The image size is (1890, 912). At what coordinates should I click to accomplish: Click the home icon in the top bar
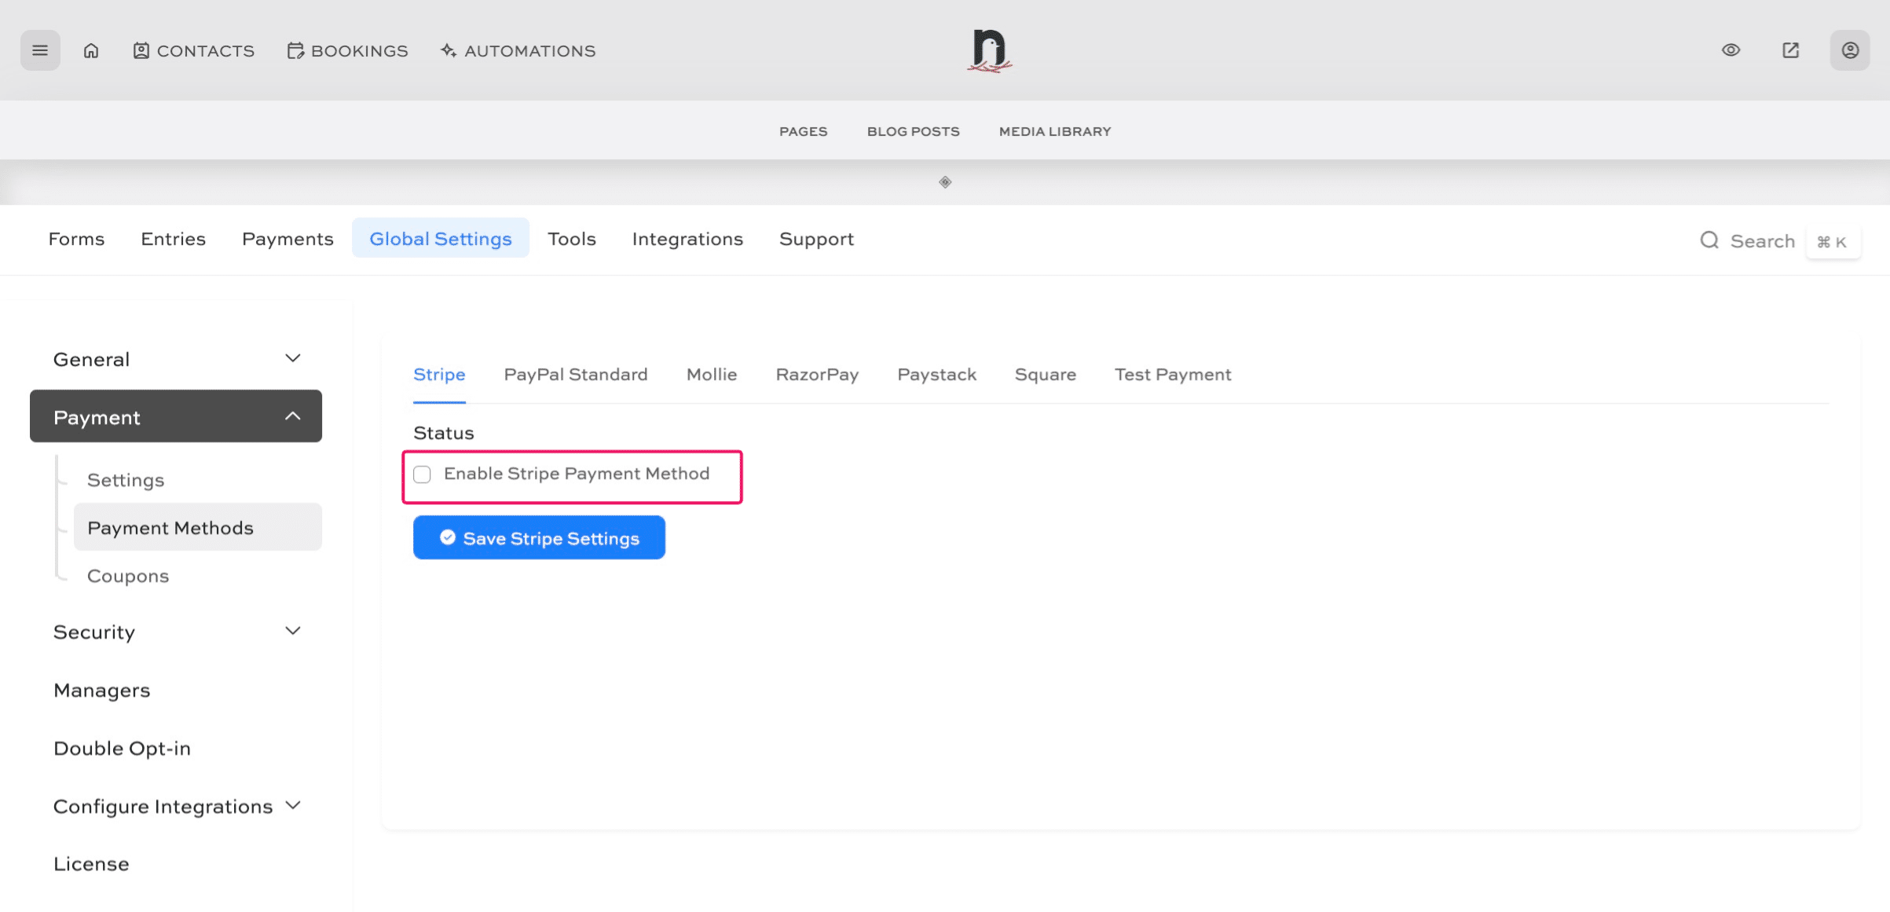pos(90,49)
